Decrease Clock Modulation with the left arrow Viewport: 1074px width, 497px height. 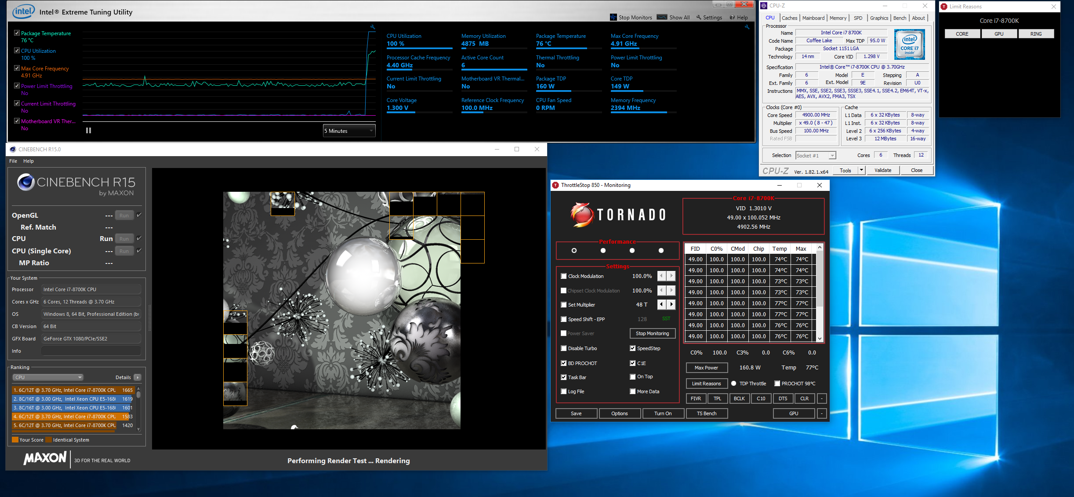[x=662, y=276]
